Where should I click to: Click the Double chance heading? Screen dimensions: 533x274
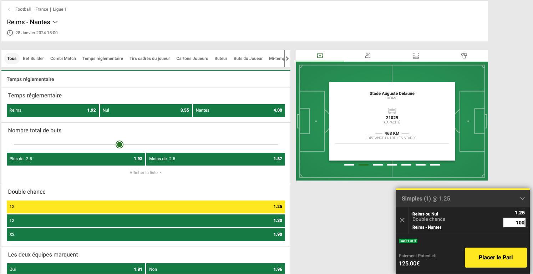27,192
